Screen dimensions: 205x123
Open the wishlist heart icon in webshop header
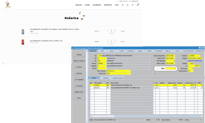click(132, 5)
